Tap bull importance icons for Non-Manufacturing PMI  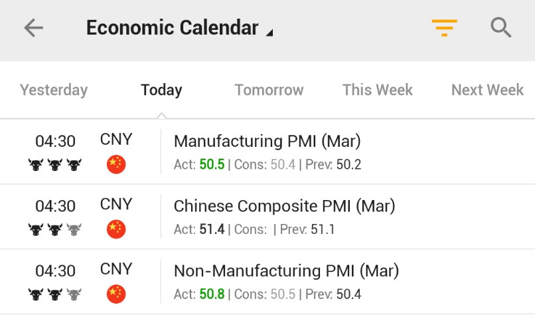coord(55,294)
